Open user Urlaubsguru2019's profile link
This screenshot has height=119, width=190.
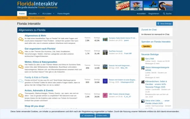pyautogui.click(x=127, y=82)
